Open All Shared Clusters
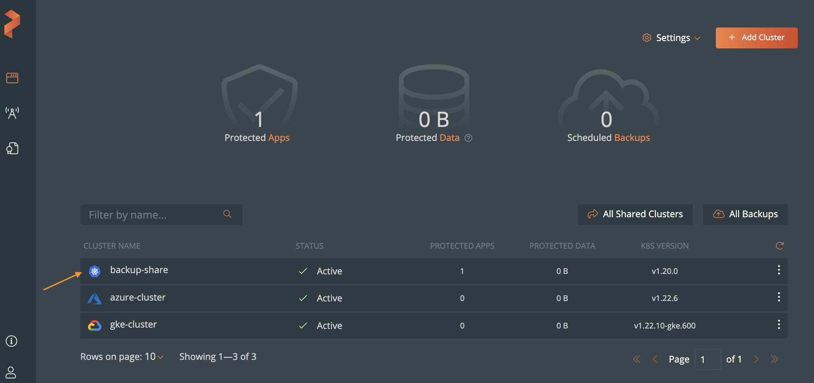Image resolution: width=814 pixels, height=383 pixels. tap(635, 214)
